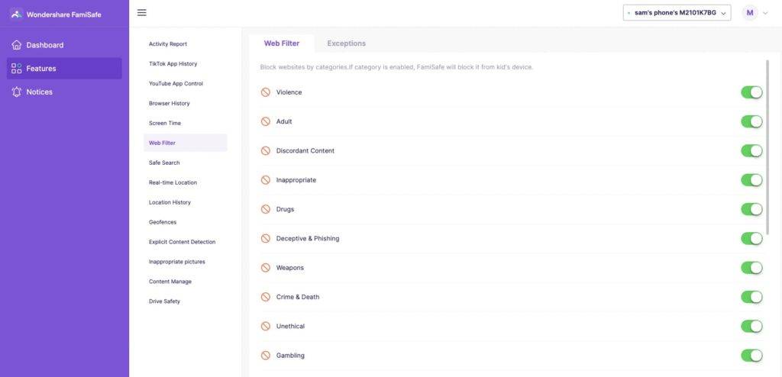
Task: Switch to the Exceptions tab
Action: (346, 43)
